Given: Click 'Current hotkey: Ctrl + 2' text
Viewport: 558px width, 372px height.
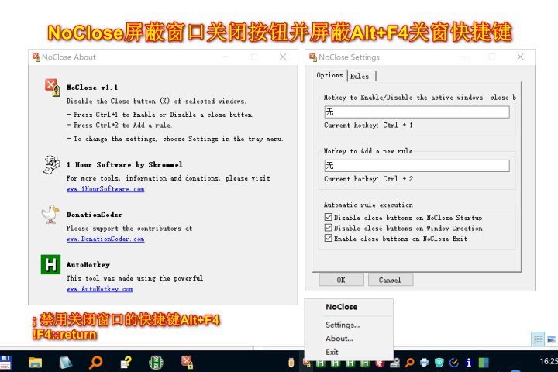Looking at the screenshot, I should (x=369, y=179).
